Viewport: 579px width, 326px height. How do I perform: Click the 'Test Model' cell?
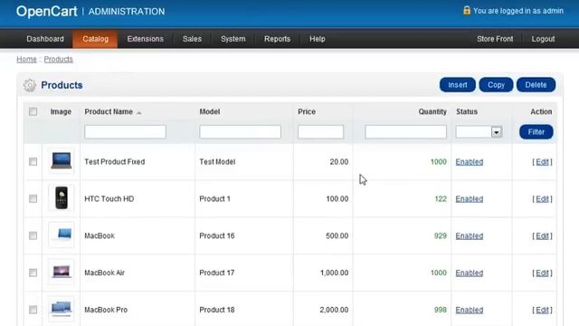coord(217,162)
